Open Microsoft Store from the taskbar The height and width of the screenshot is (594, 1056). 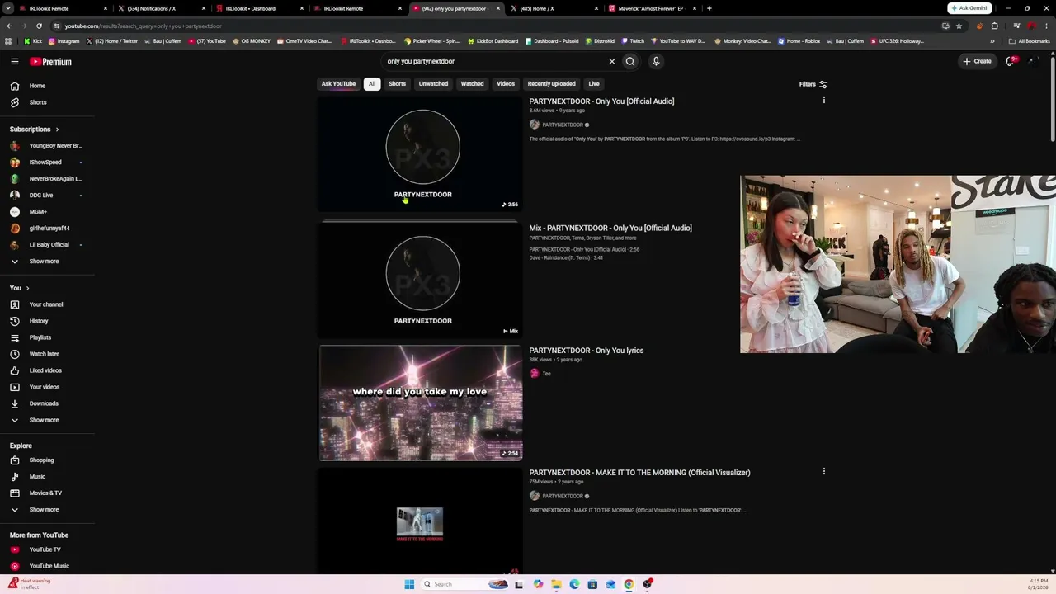click(592, 584)
